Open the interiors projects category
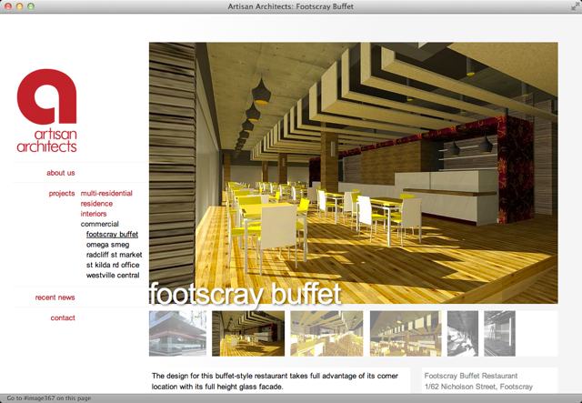The image size is (582, 403). [x=94, y=214]
